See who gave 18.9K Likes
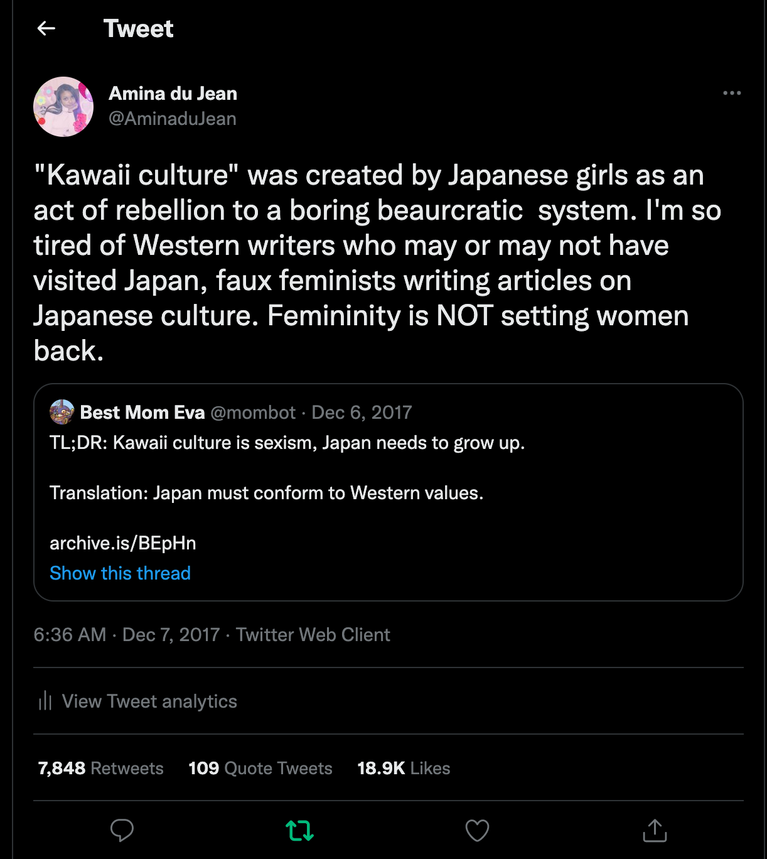This screenshot has width=767, height=859. 403,768
